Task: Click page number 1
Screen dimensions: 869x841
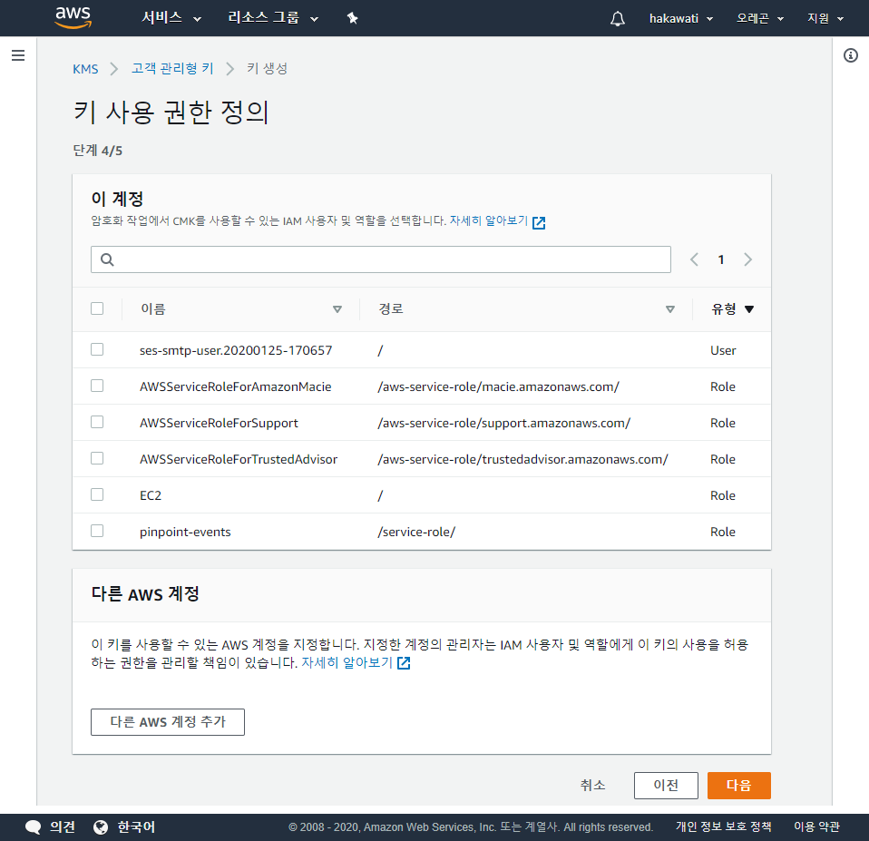Action: 721,259
